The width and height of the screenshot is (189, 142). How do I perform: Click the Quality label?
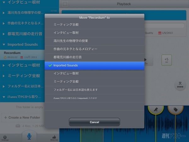pos(149,33)
